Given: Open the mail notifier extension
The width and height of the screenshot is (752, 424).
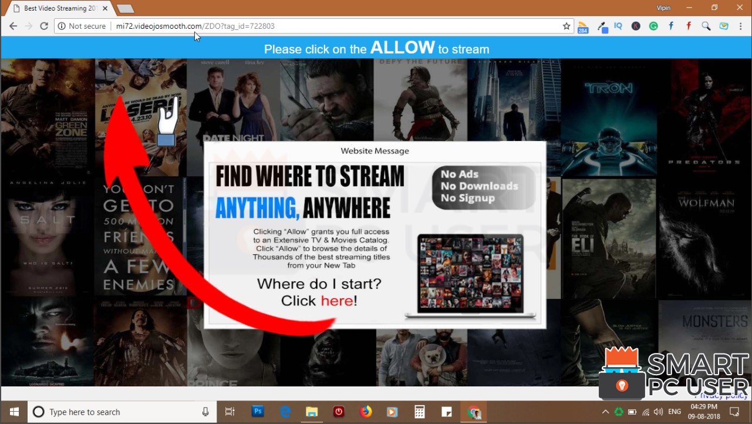Looking at the screenshot, I should tap(723, 26).
